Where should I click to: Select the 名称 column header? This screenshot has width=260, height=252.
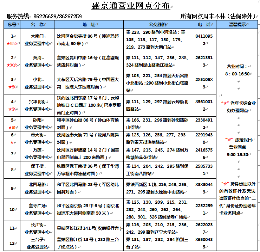(x=37, y=25)
